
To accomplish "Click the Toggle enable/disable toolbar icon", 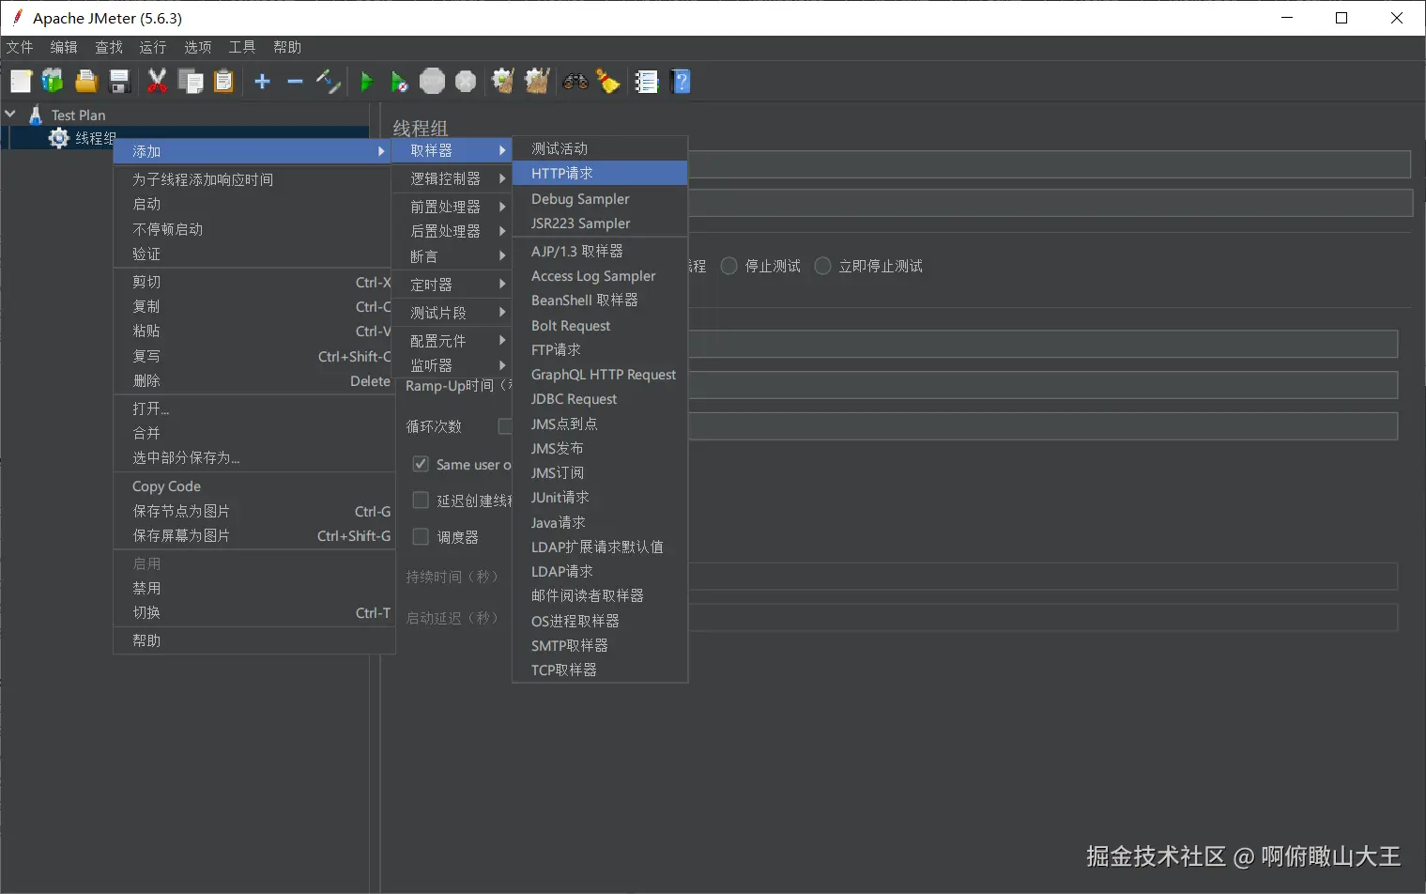I will (328, 82).
